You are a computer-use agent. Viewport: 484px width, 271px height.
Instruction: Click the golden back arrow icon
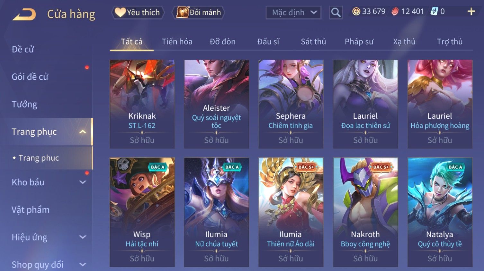[x=24, y=14]
